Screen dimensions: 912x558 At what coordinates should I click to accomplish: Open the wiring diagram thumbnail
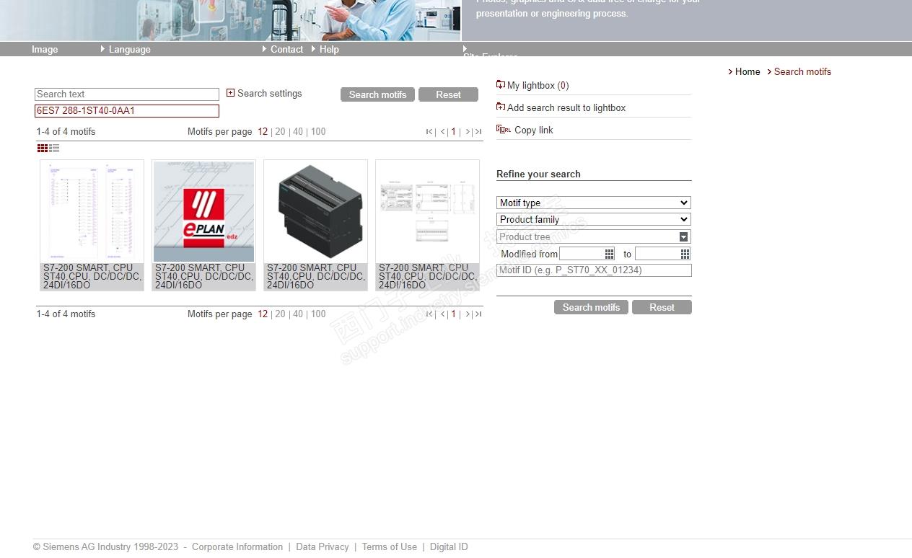point(92,211)
